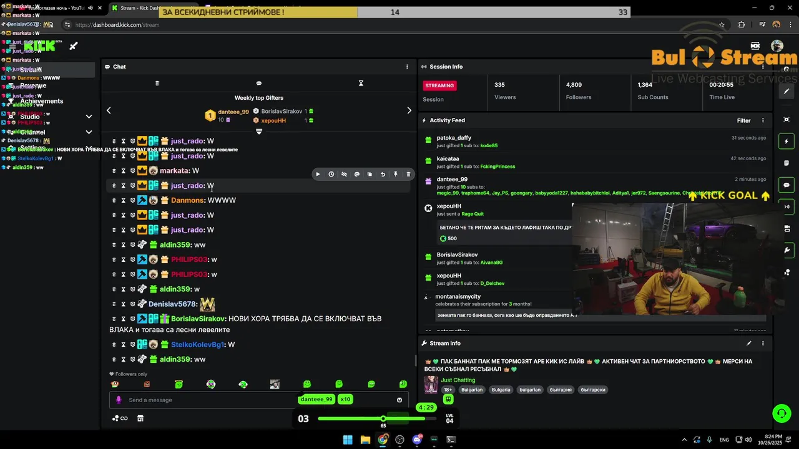
Task: Click the Bulgarian language tag
Action: point(472,390)
